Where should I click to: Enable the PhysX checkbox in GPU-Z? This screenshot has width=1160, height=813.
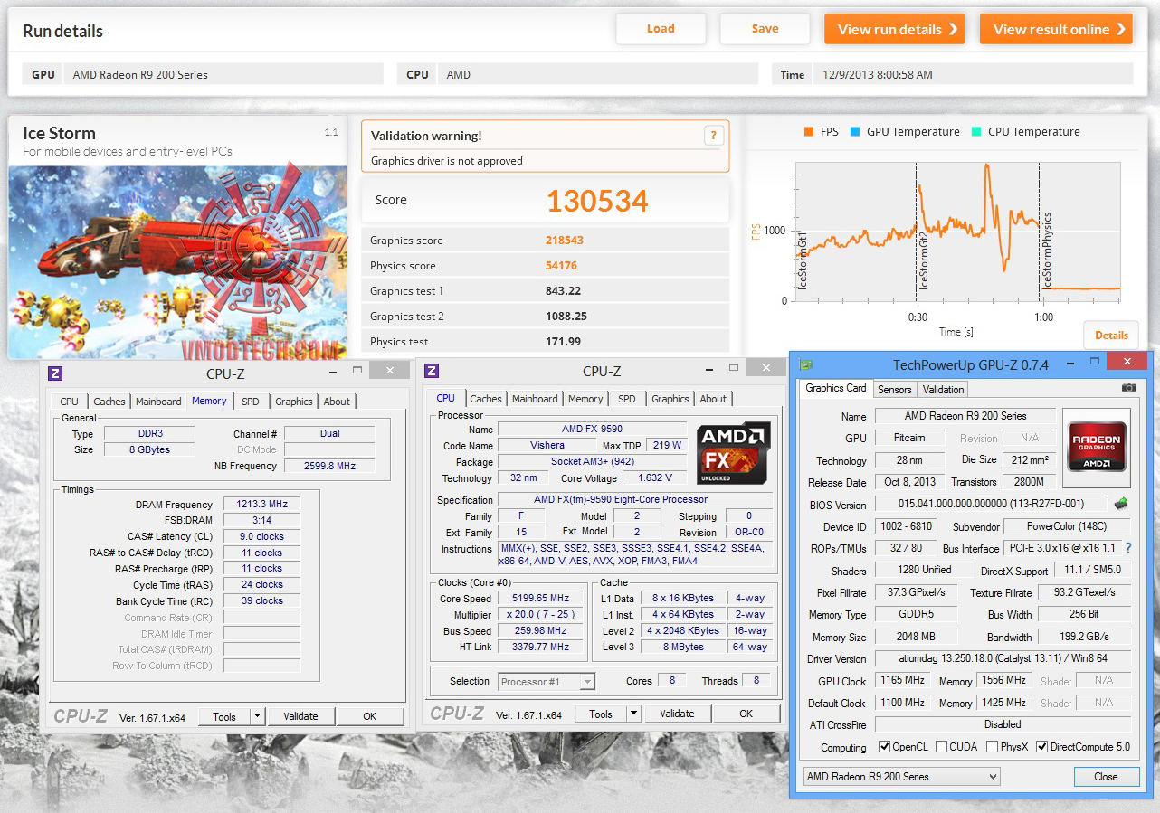[993, 747]
